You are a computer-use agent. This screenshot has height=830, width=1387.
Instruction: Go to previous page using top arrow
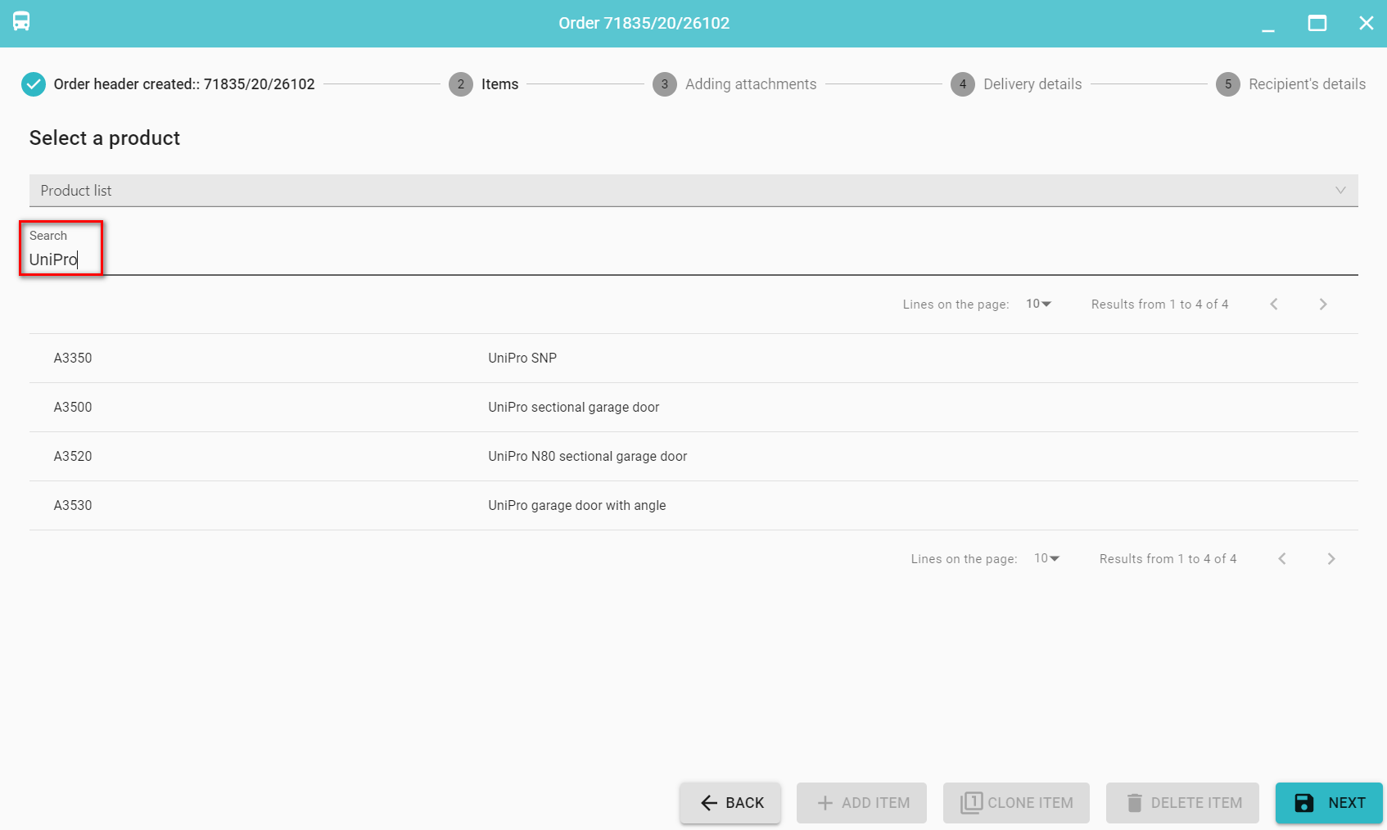1274,304
